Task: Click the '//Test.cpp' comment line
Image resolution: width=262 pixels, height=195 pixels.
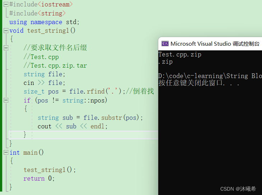Action: click(41, 57)
